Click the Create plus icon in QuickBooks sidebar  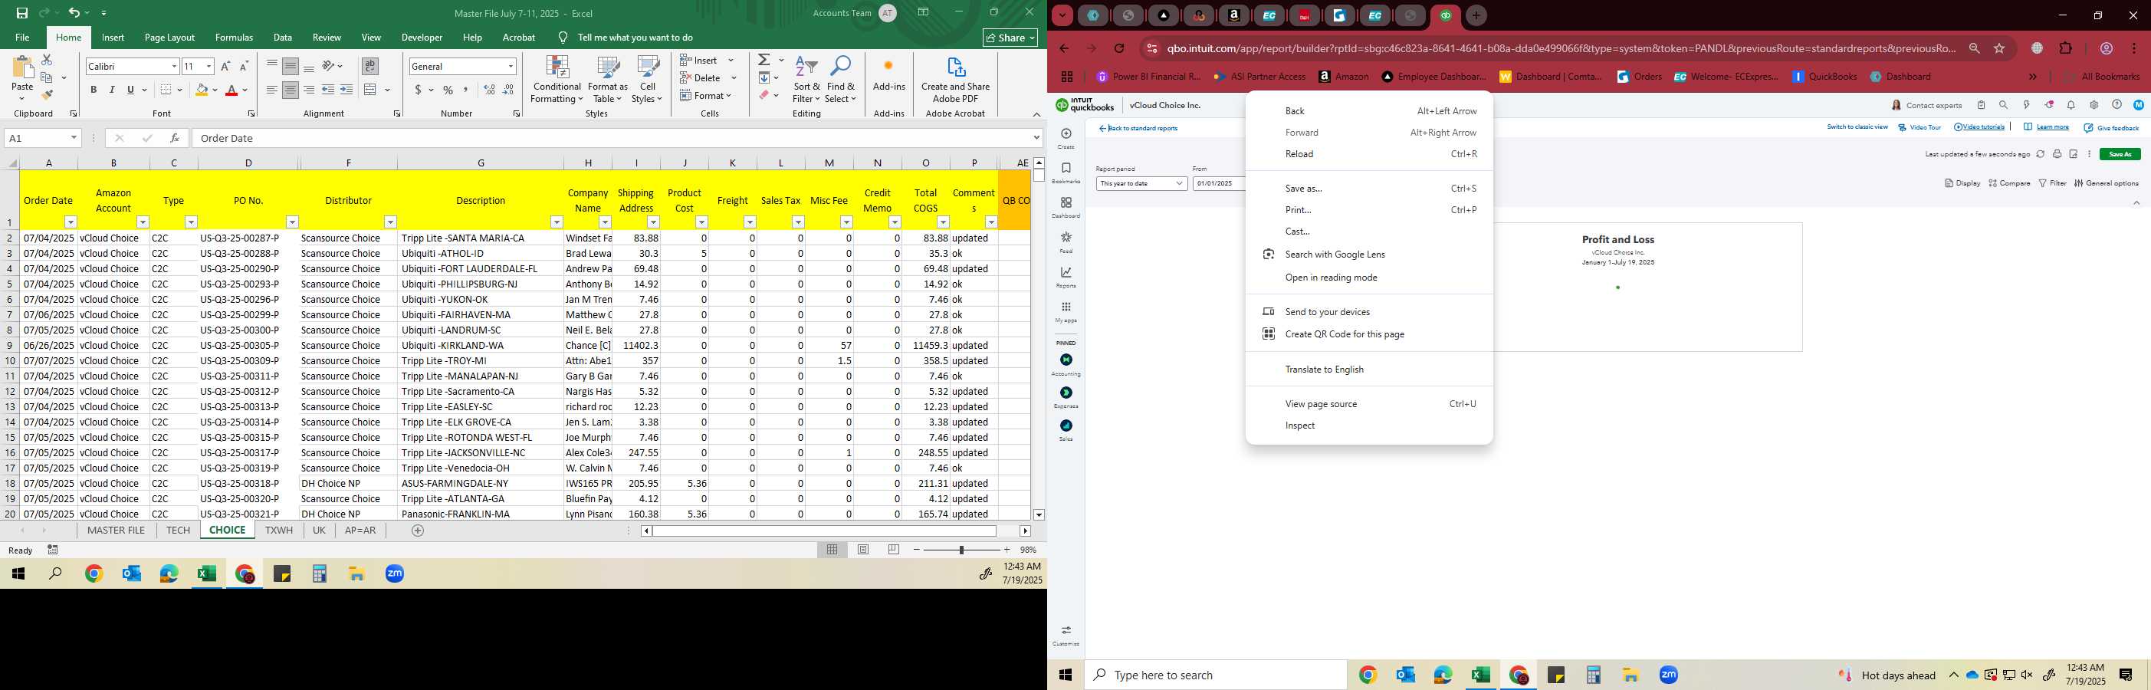(1066, 133)
